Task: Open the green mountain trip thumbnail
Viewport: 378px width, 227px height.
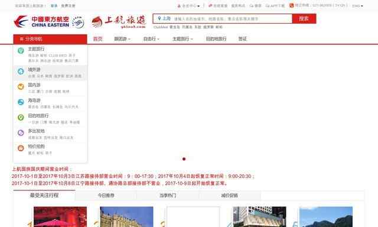Action: 326,216
